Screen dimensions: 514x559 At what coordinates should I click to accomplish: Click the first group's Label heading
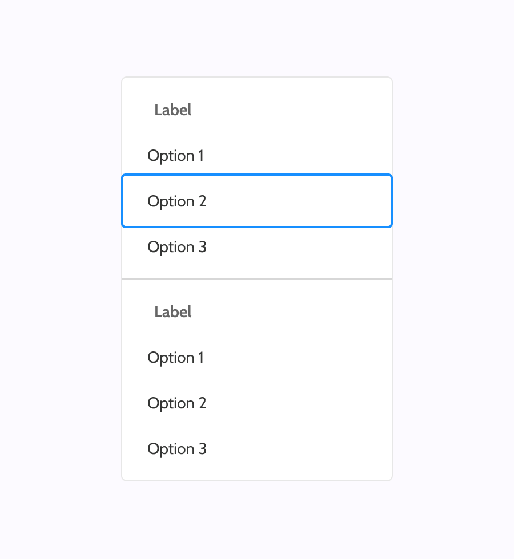tap(173, 110)
